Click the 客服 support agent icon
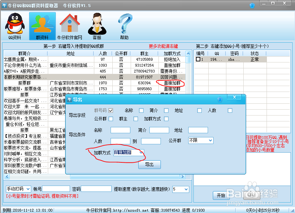The width and height of the screenshot is (295, 213). [97, 26]
